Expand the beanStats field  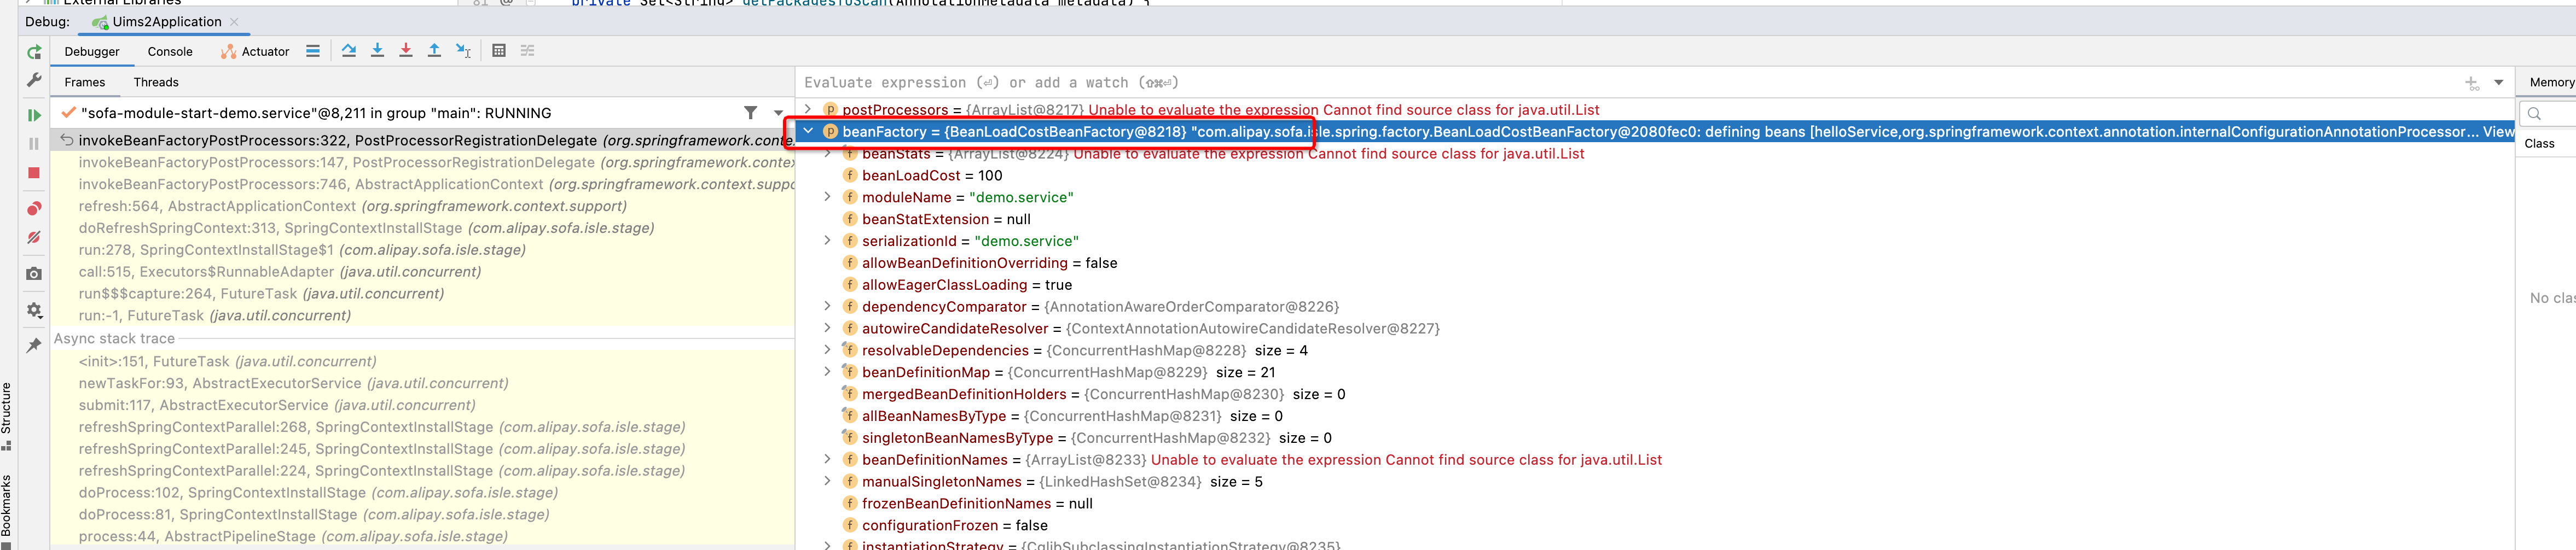pyautogui.click(x=828, y=153)
